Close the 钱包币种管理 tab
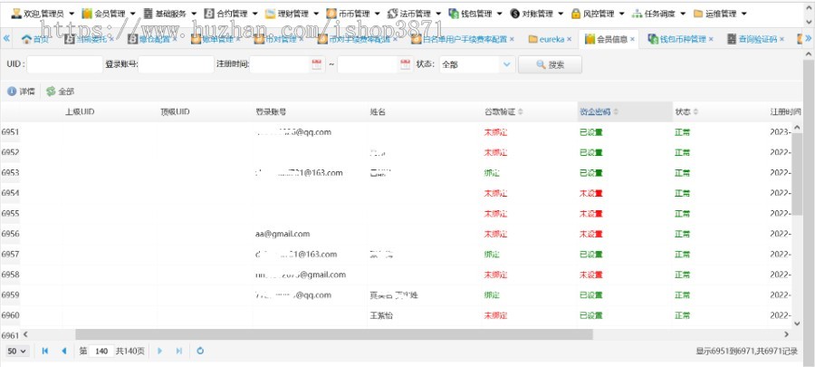 [x=711, y=39]
